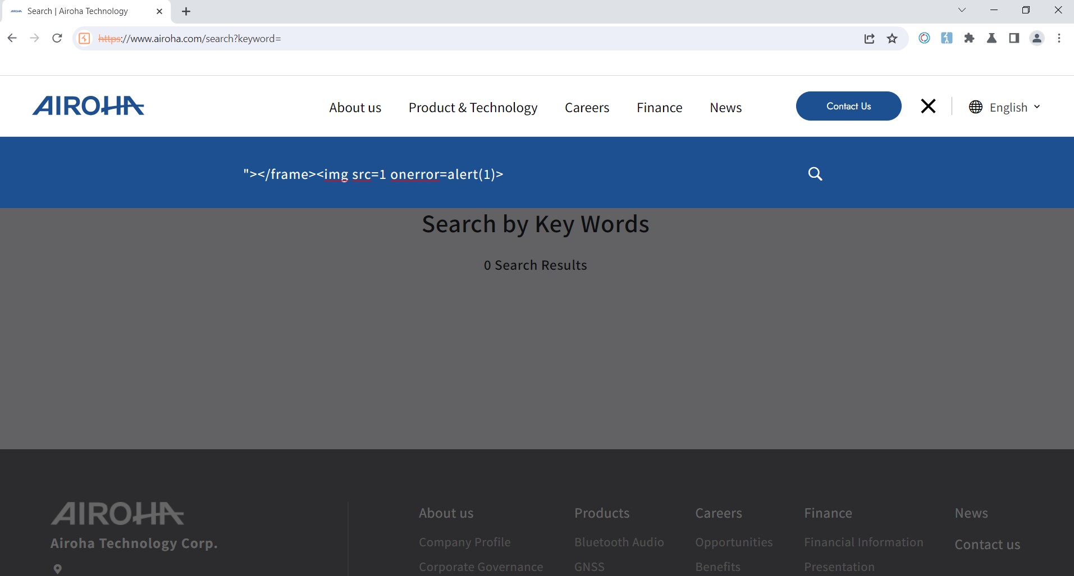Click the browser address bar URL
1074x576 pixels.
[190, 38]
